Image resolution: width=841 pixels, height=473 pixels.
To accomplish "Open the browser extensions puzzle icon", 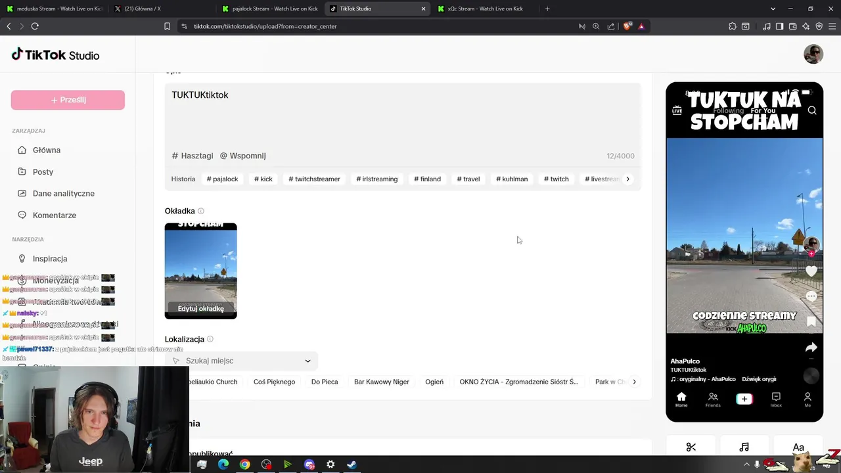I will 733,26.
